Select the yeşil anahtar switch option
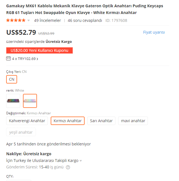Screen dimensions: 179x181 pos(21,132)
